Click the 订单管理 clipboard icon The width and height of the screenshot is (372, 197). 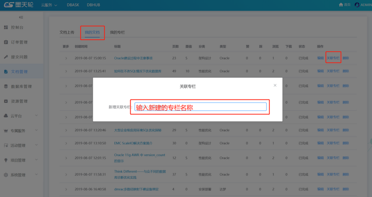pyautogui.click(x=6, y=42)
